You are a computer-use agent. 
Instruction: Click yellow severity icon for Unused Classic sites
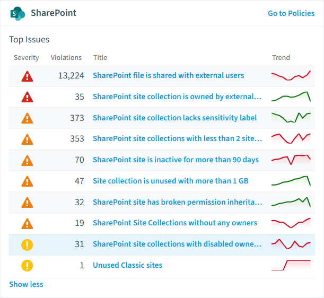click(x=27, y=266)
